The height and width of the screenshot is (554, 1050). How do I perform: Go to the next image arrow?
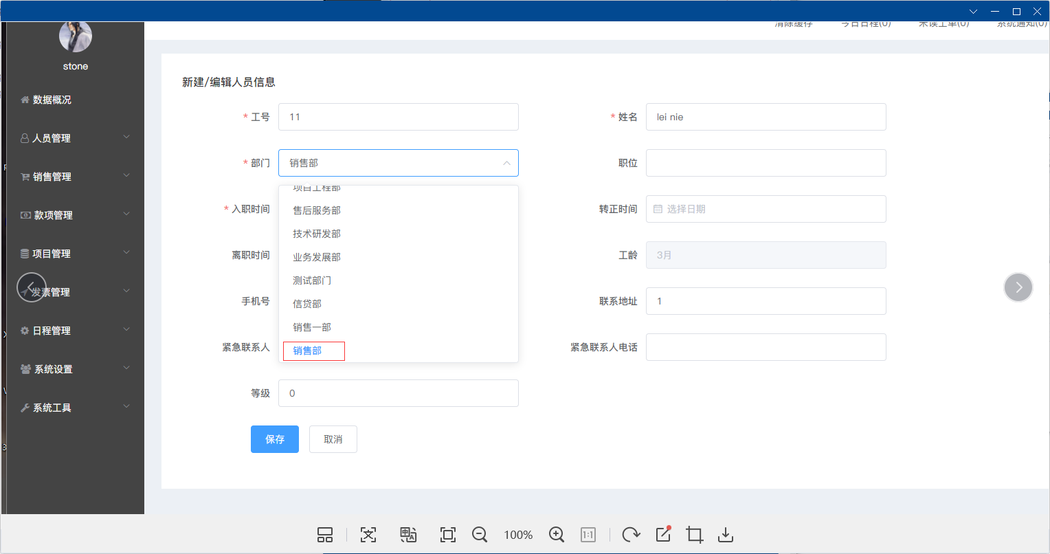coord(1018,287)
